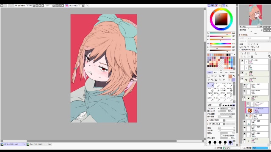Zoom out with navigator minus button

click(x=265, y=27)
